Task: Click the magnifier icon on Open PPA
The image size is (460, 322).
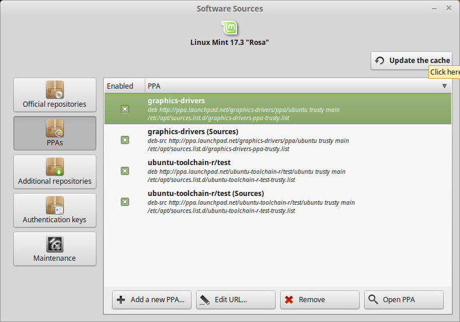Action: [x=373, y=299]
